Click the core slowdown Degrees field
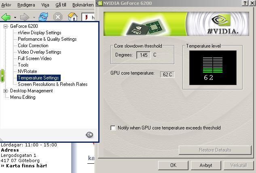Image resolution: width=256 pixels, height=173 pixels. [143, 55]
